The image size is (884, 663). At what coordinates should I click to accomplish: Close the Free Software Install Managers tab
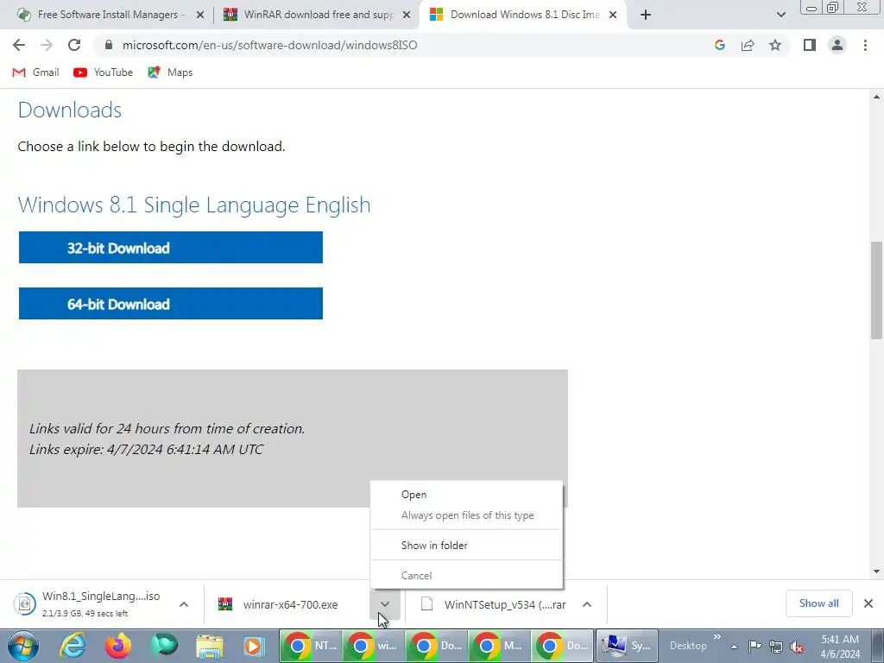coord(199,15)
